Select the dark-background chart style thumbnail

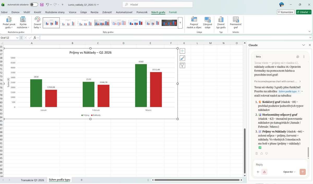click(x=169, y=23)
